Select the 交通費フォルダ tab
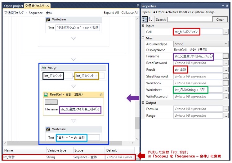This screenshot has height=163, width=232. tap(35, 6)
